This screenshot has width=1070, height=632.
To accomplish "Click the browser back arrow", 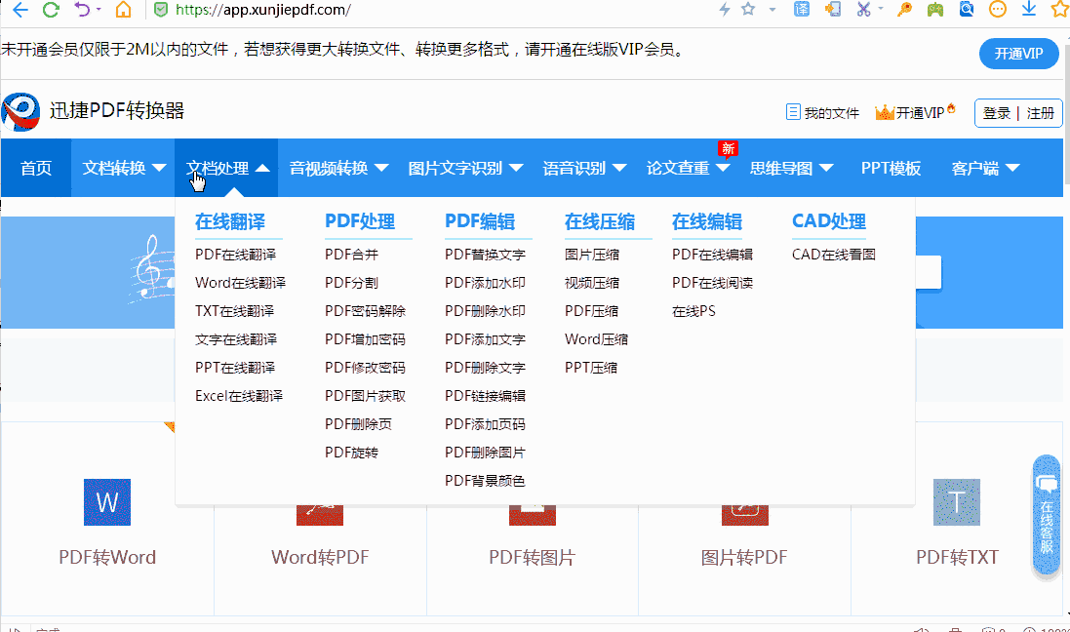I will [20, 10].
